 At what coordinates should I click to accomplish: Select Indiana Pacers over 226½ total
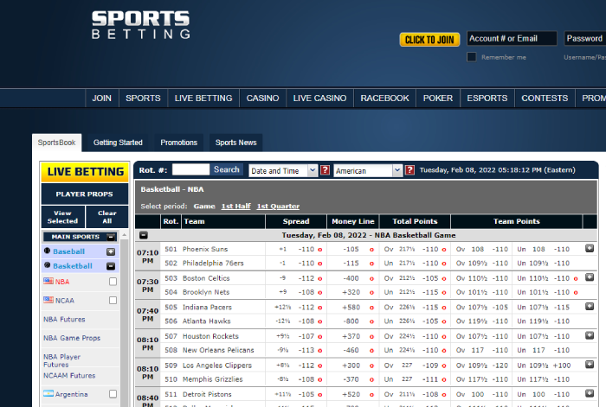click(415, 308)
